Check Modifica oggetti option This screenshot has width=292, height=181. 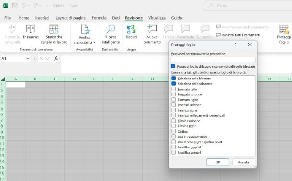coord(174,147)
